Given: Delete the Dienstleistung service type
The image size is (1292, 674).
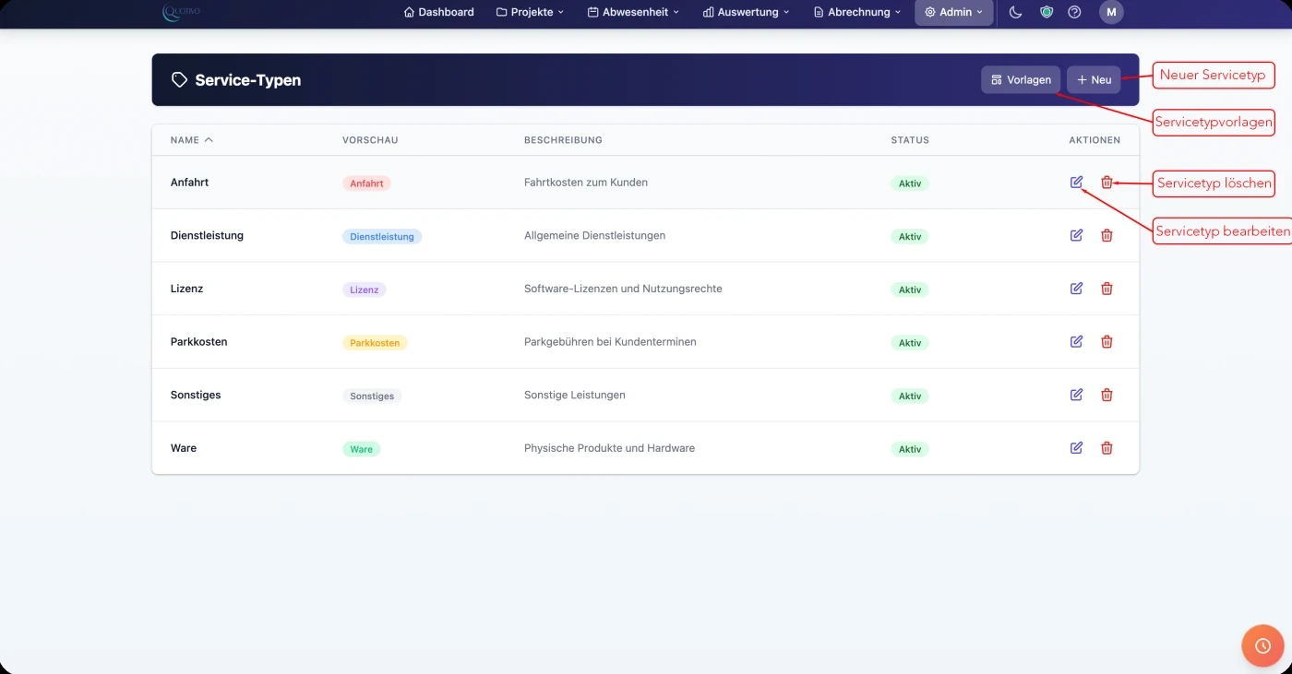Looking at the screenshot, I should pyautogui.click(x=1107, y=235).
